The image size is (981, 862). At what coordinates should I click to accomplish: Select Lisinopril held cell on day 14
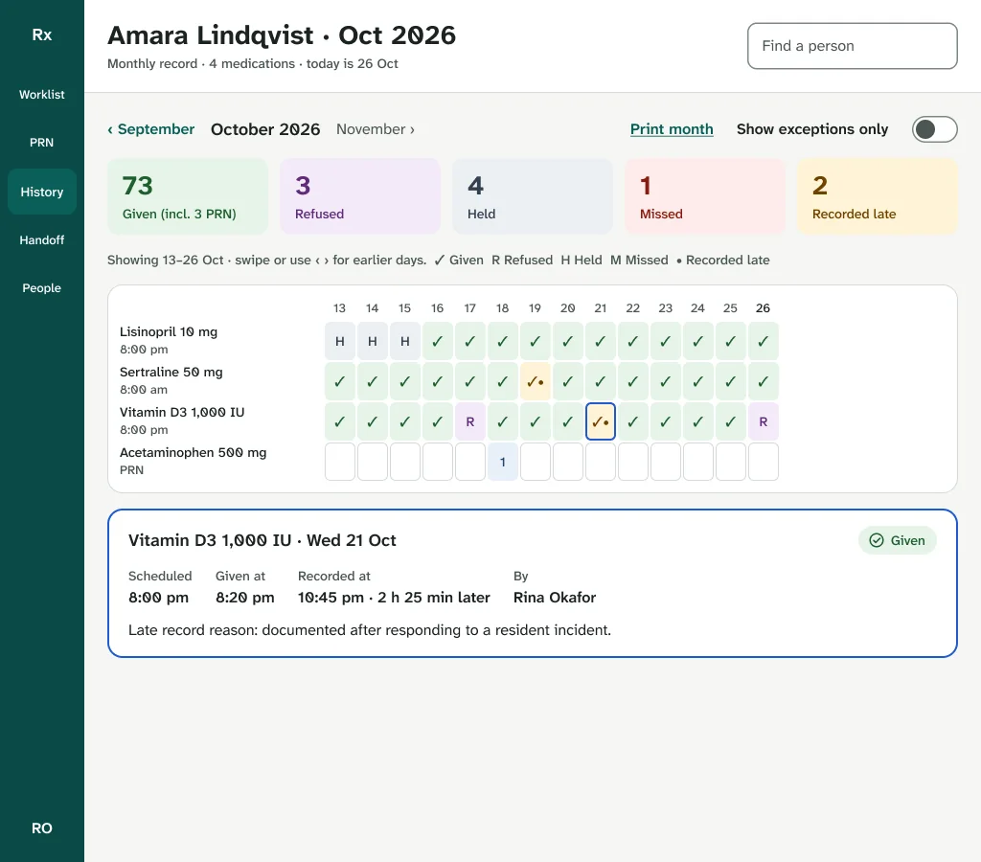(373, 342)
